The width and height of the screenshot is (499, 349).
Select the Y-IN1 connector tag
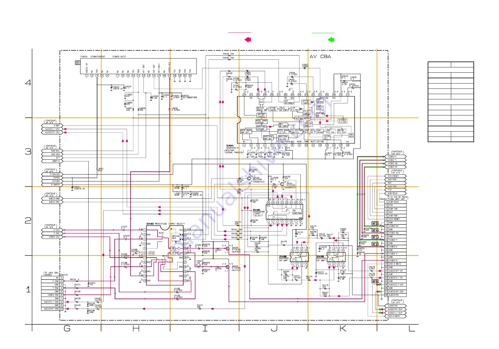[x=53, y=234]
